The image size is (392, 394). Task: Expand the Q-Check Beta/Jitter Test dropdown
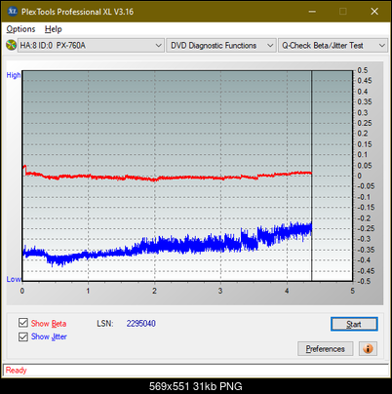coord(333,46)
